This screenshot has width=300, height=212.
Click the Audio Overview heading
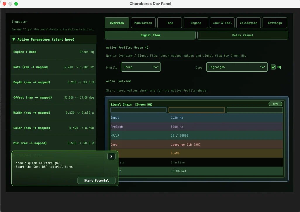click(118, 81)
